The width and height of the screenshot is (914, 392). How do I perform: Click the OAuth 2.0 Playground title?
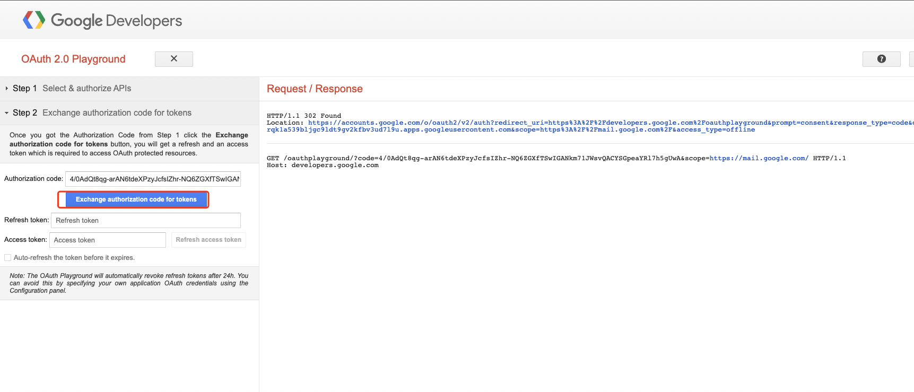point(73,59)
